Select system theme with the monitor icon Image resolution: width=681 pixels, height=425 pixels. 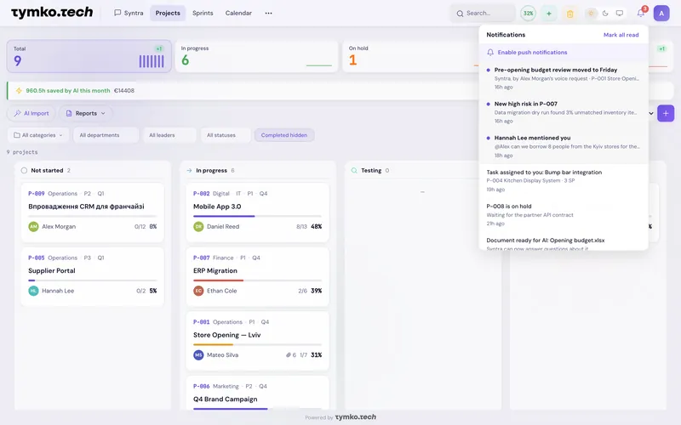coord(620,13)
